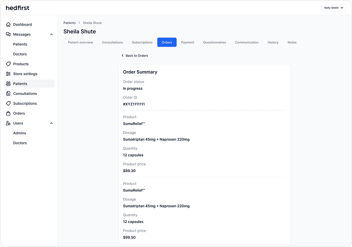Click the Users gear icon in sidebar

click(x=8, y=123)
